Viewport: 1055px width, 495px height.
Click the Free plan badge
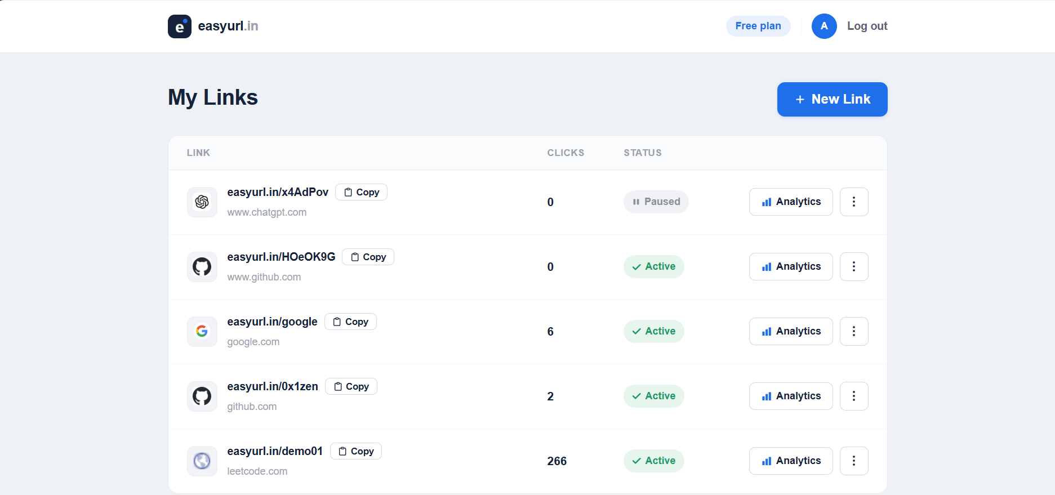(758, 26)
